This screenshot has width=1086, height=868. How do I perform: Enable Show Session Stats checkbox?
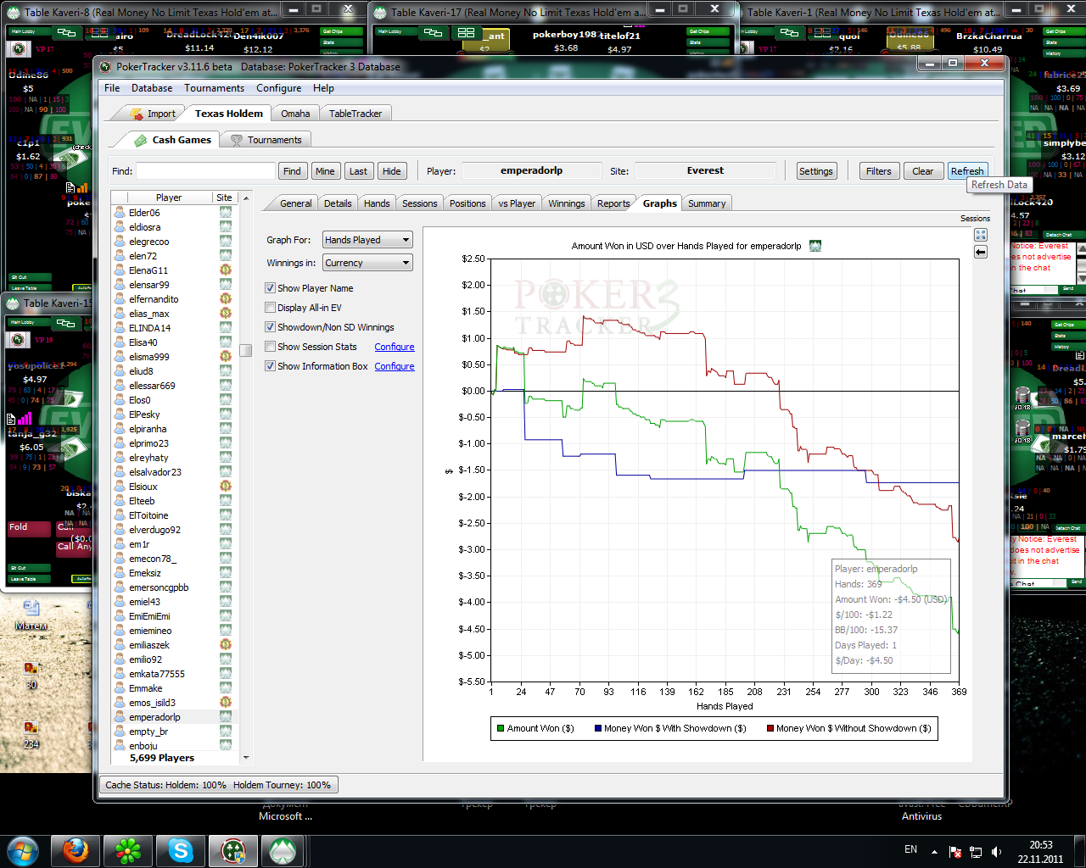pos(270,347)
